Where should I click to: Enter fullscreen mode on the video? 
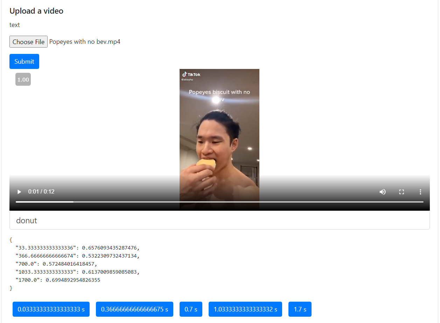401,192
